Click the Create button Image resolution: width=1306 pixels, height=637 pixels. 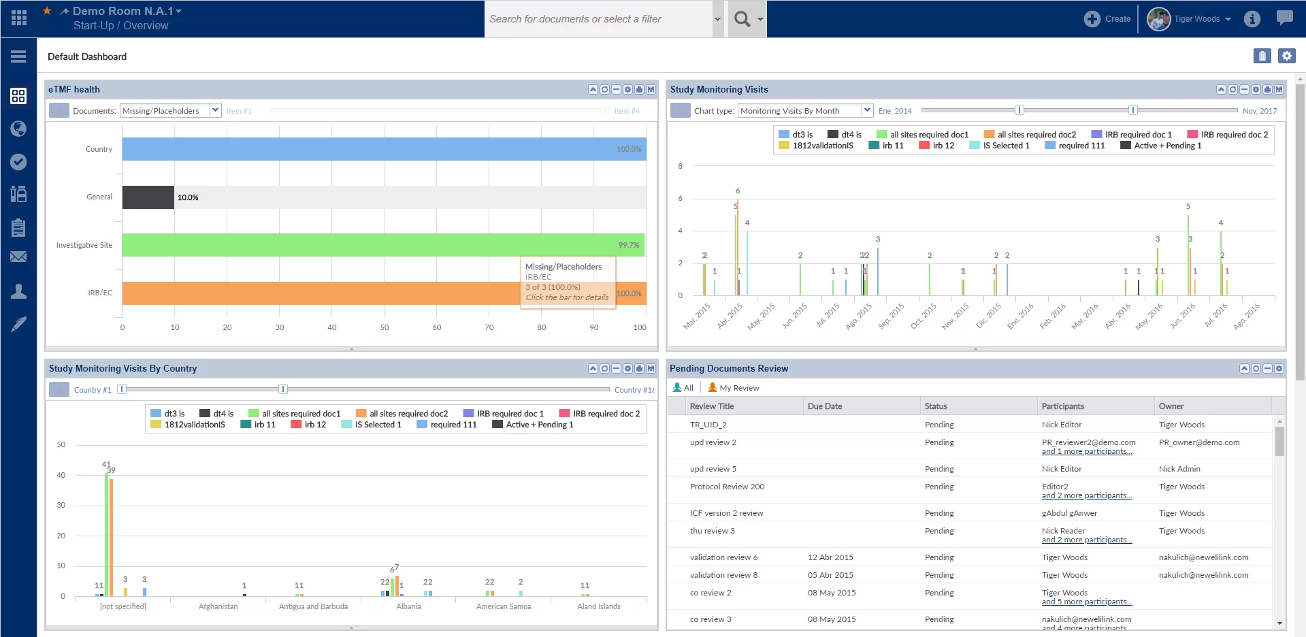tap(1107, 19)
